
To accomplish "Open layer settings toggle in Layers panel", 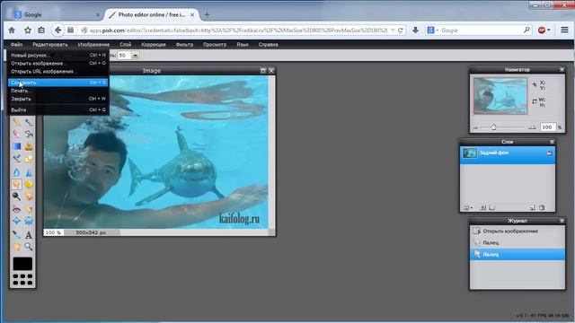I will click(x=467, y=207).
